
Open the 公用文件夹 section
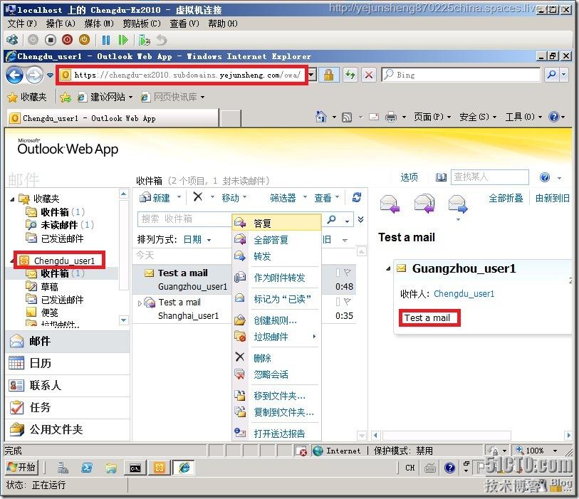[68, 430]
